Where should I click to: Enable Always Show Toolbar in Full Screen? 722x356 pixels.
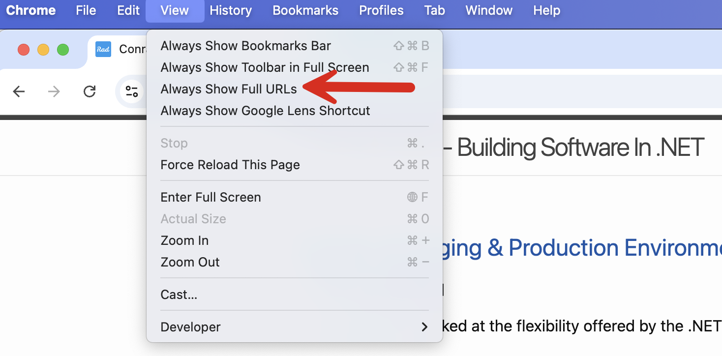(265, 67)
